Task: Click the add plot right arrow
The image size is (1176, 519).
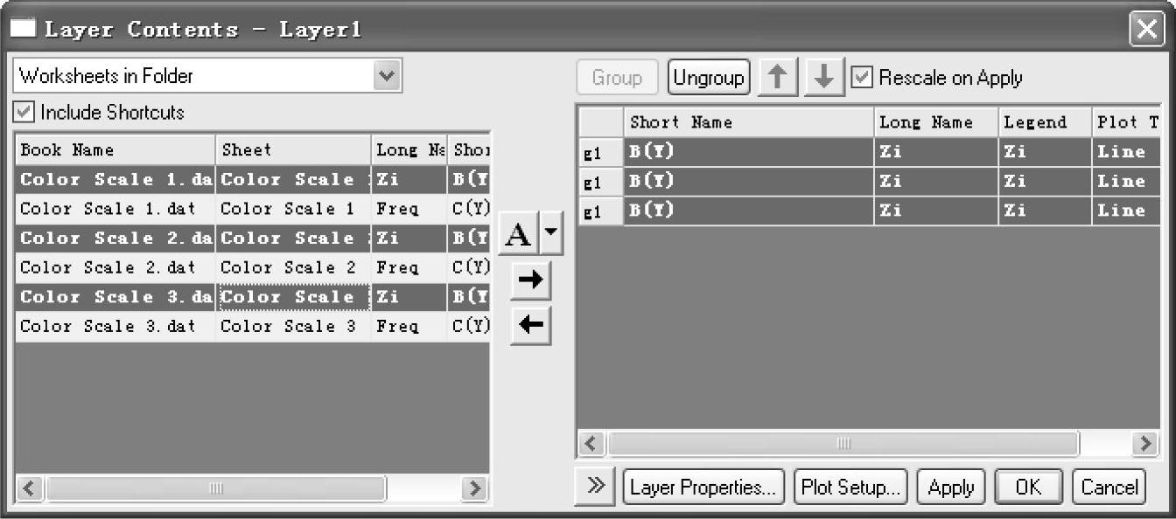Action: pyautogui.click(x=530, y=280)
